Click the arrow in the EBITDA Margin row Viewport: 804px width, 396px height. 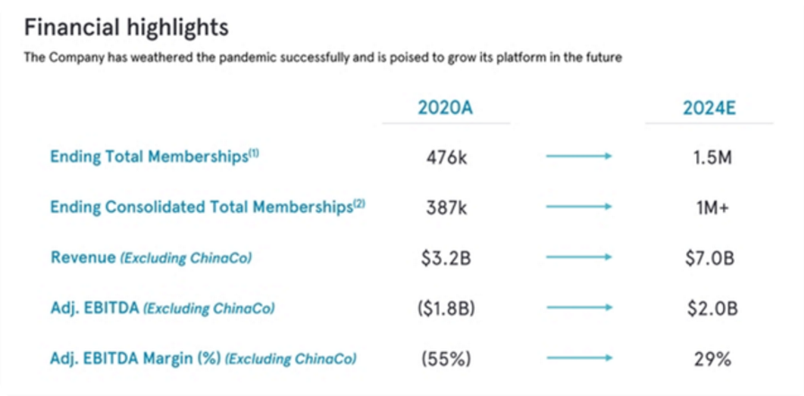click(578, 359)
